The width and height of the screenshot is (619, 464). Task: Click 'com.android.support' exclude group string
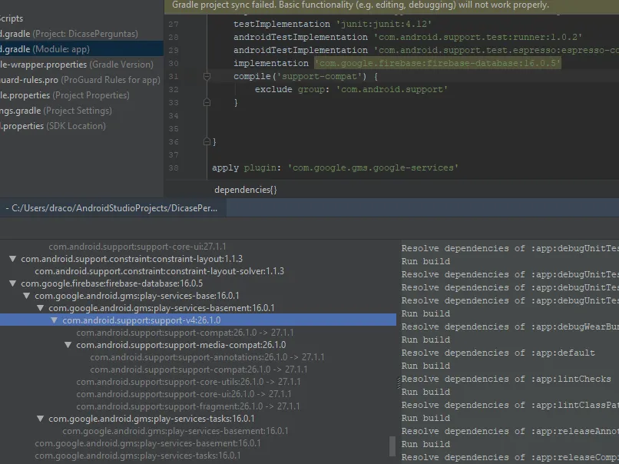392,89
